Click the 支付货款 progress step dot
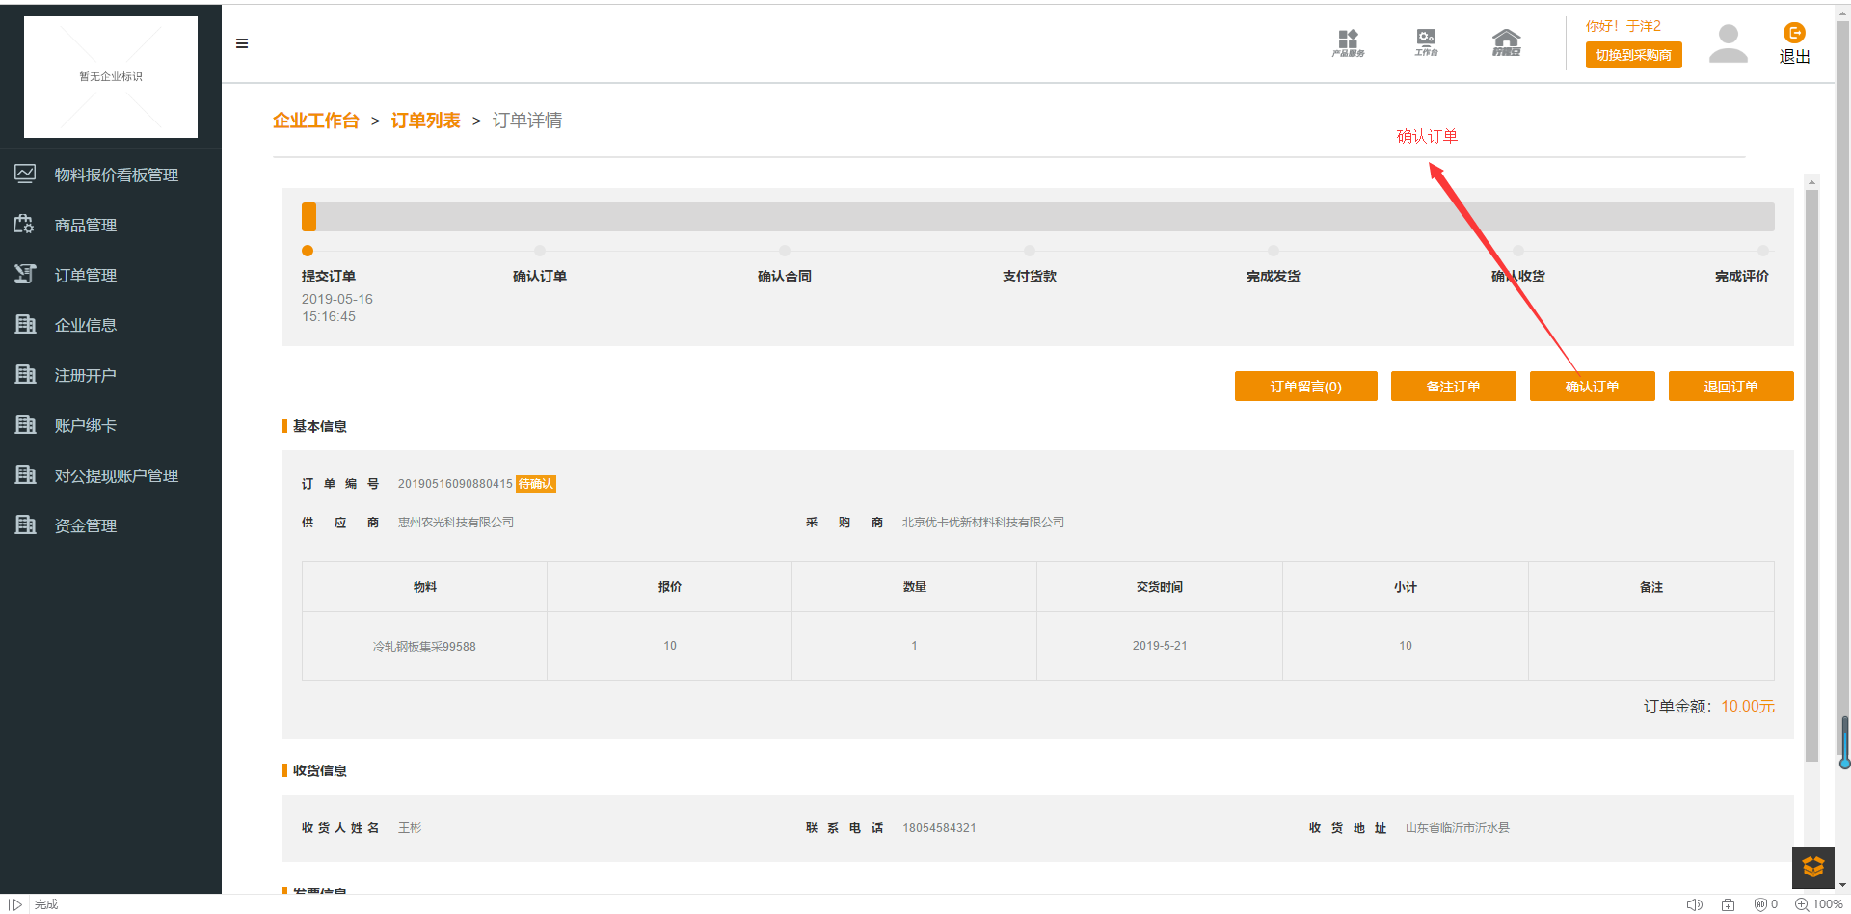This screenshot has height=914, width=1851. (1030, 251)
